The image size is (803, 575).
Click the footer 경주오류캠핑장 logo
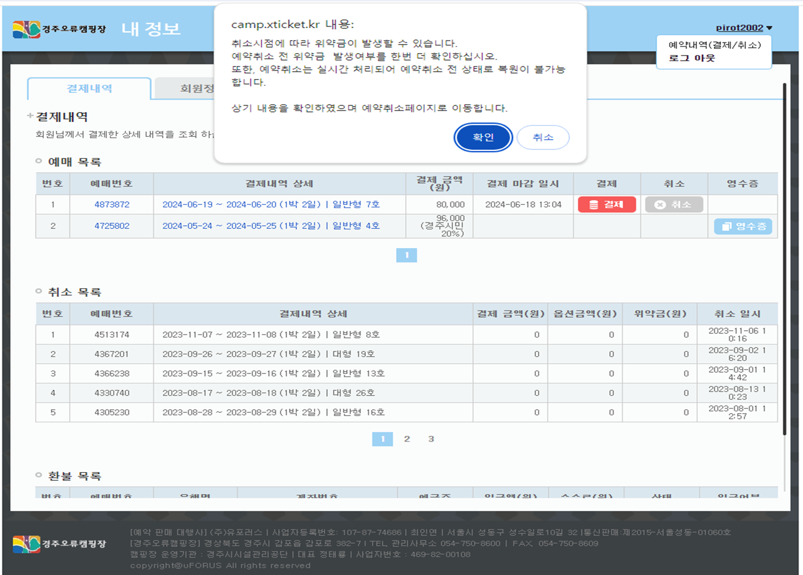(59, 544)
